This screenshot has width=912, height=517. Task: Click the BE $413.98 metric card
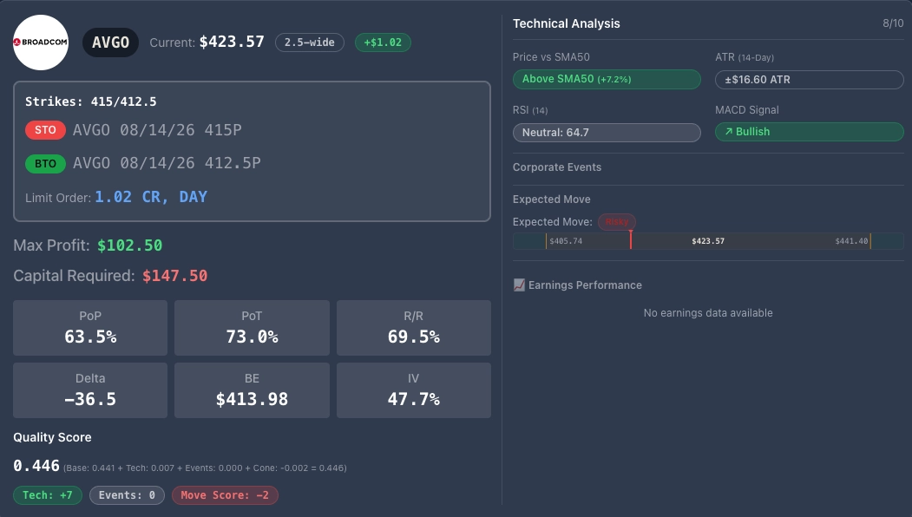(x=252, y=390)
